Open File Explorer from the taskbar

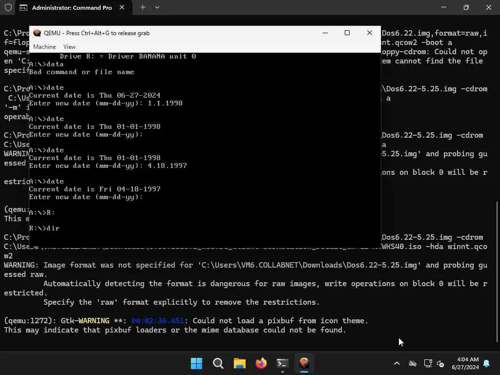click(x=239, y=363)
